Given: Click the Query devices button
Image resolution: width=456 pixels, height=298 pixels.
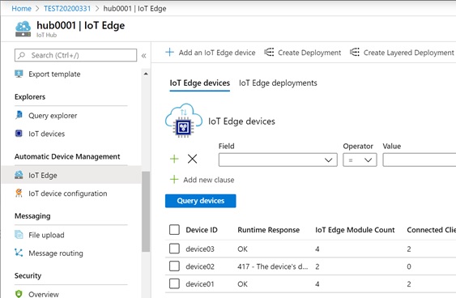Looking at the screenshot, I should pos(201,201).
